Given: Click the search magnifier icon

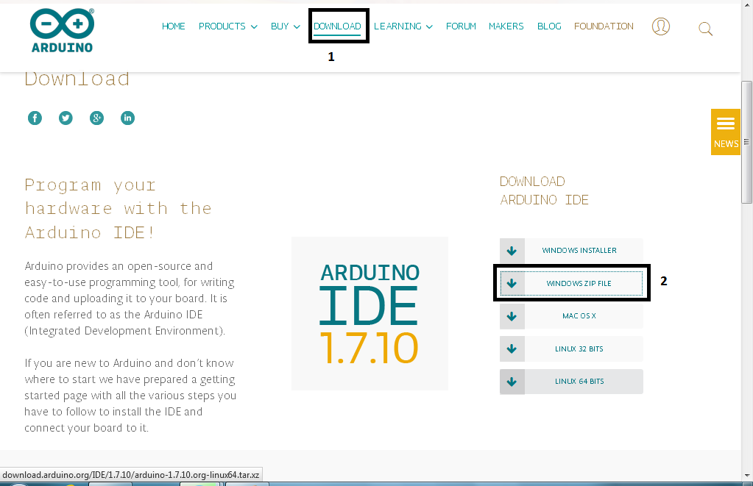Looking at the screenshot, I should click(x=705, y=29).
